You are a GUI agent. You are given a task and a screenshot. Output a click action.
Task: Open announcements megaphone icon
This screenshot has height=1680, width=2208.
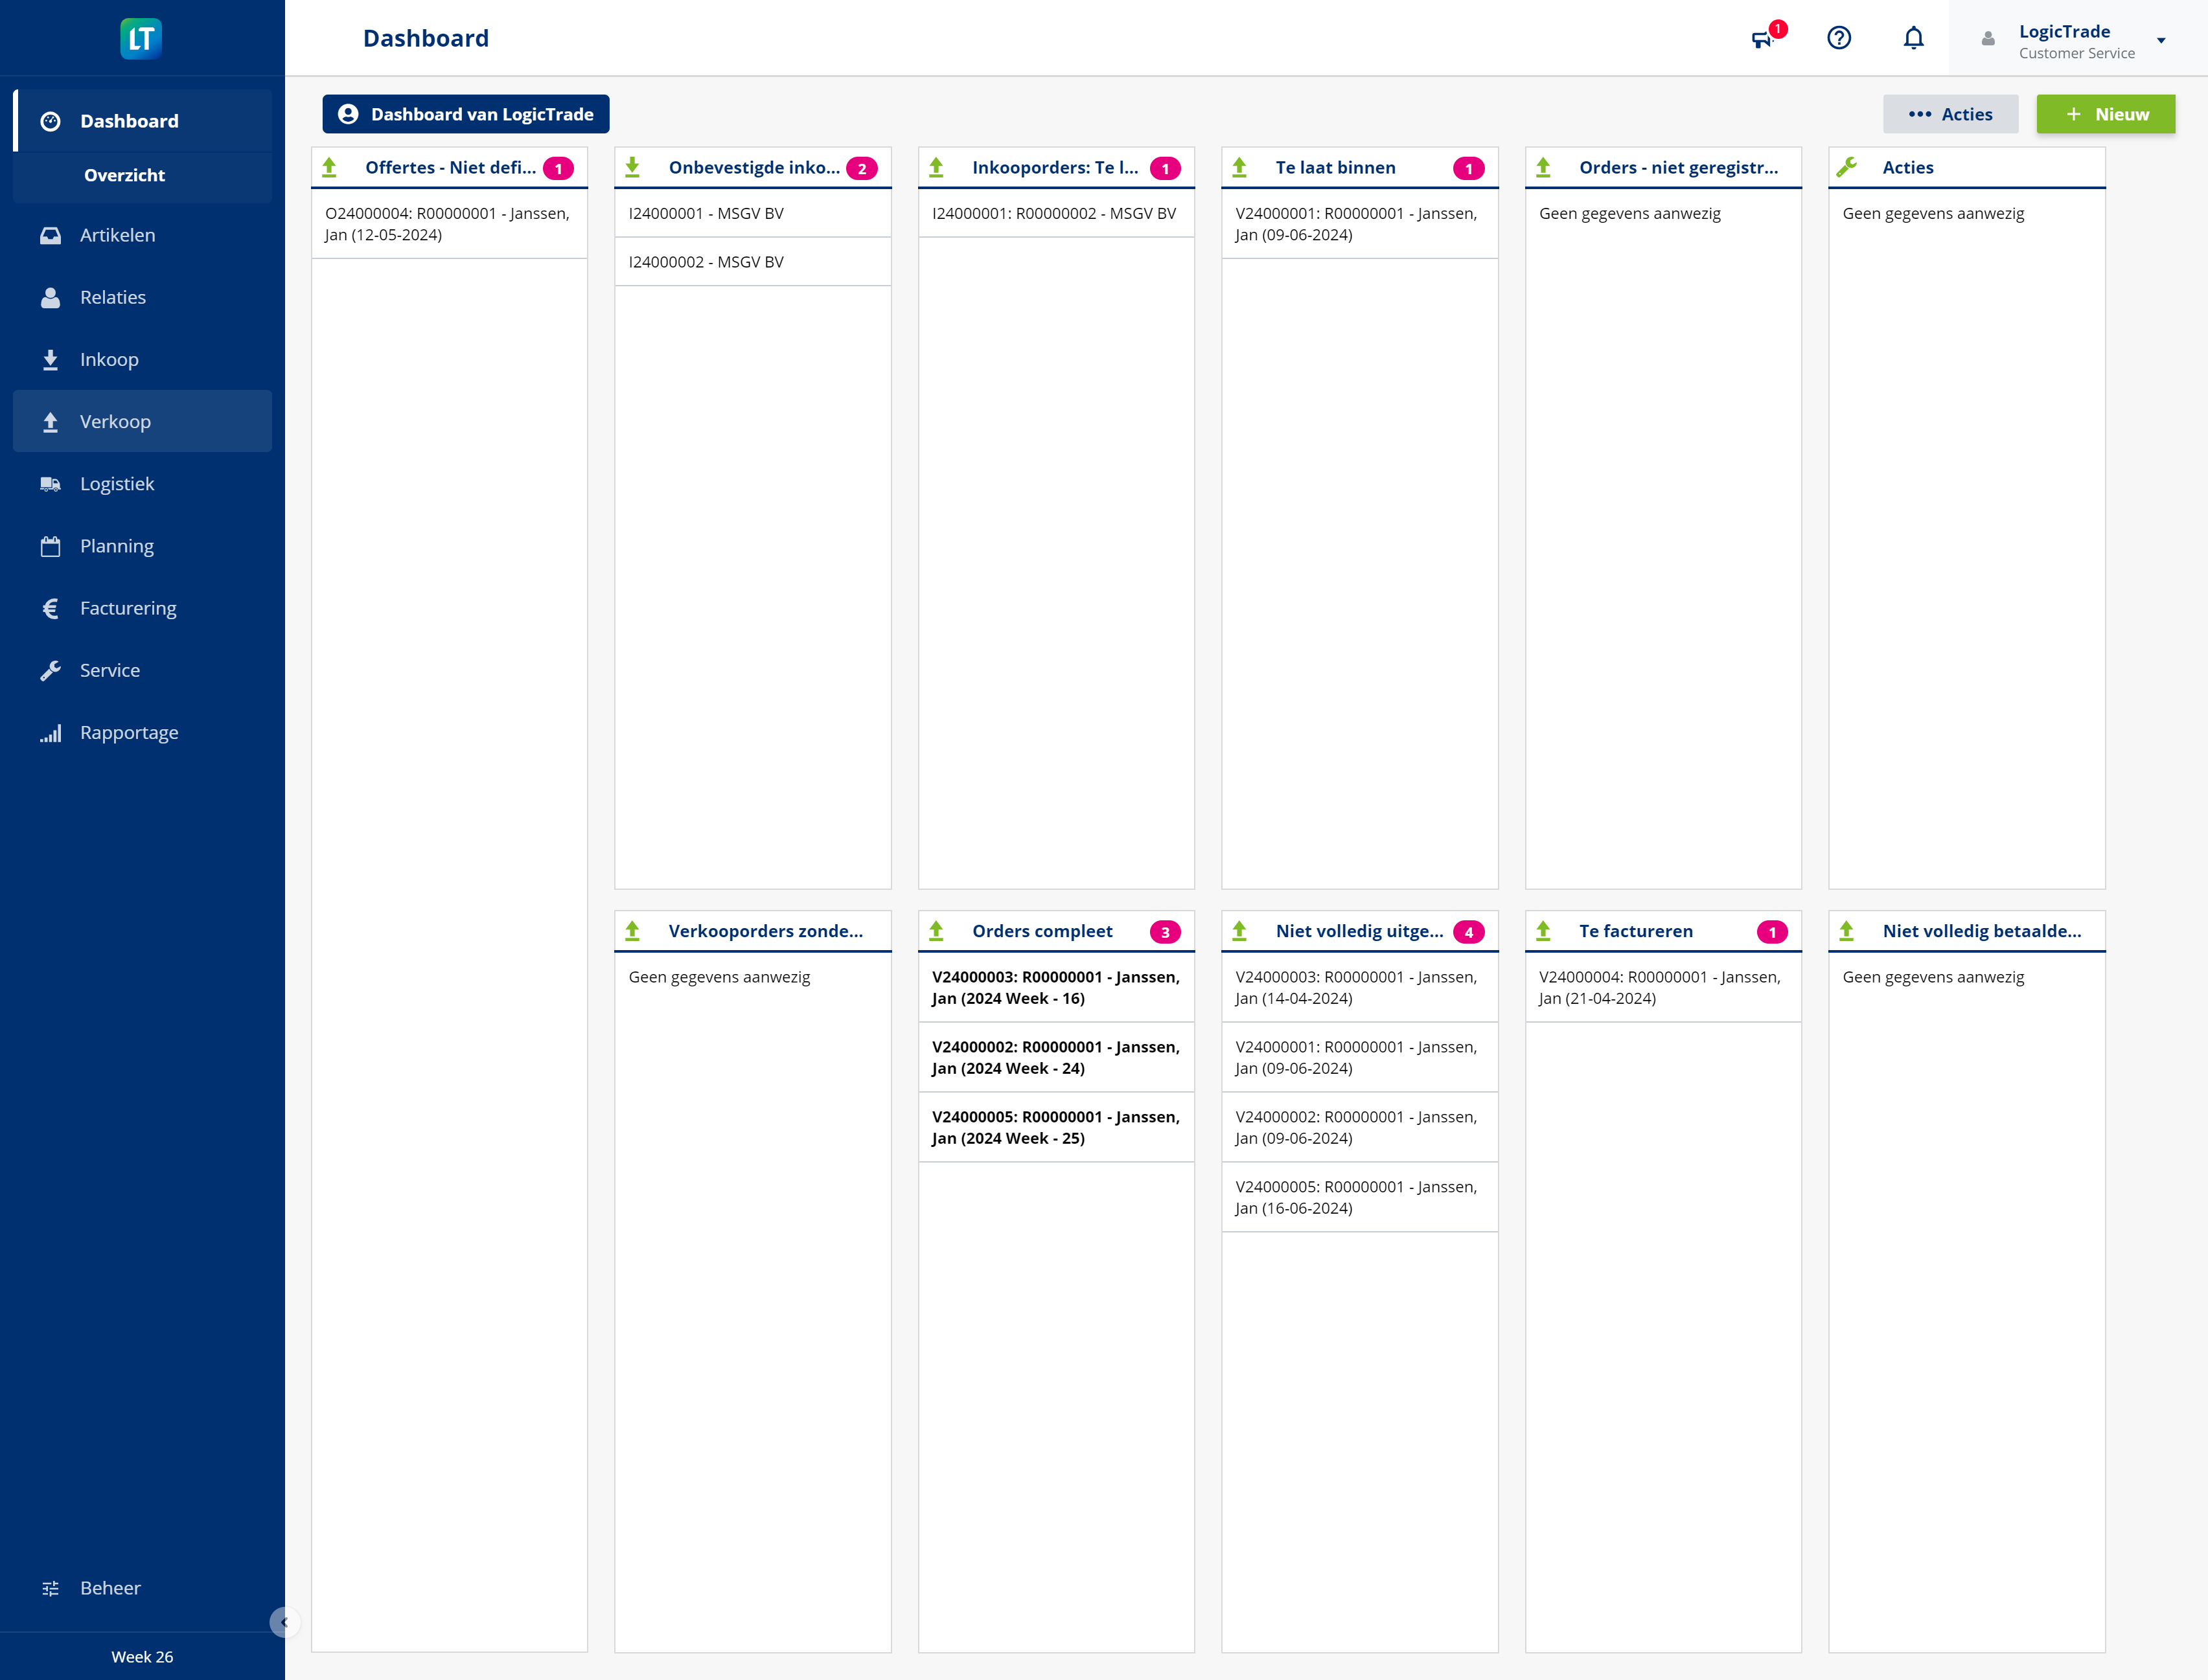click(1762, 39)
